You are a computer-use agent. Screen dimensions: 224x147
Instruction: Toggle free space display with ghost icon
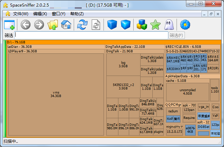click(x=169, y=25)
